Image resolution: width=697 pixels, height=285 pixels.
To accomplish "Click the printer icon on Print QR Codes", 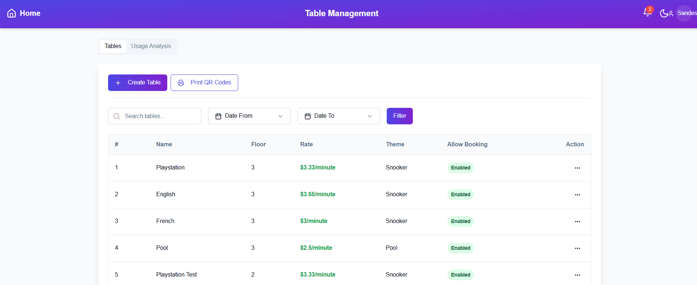I will point(181,83).
